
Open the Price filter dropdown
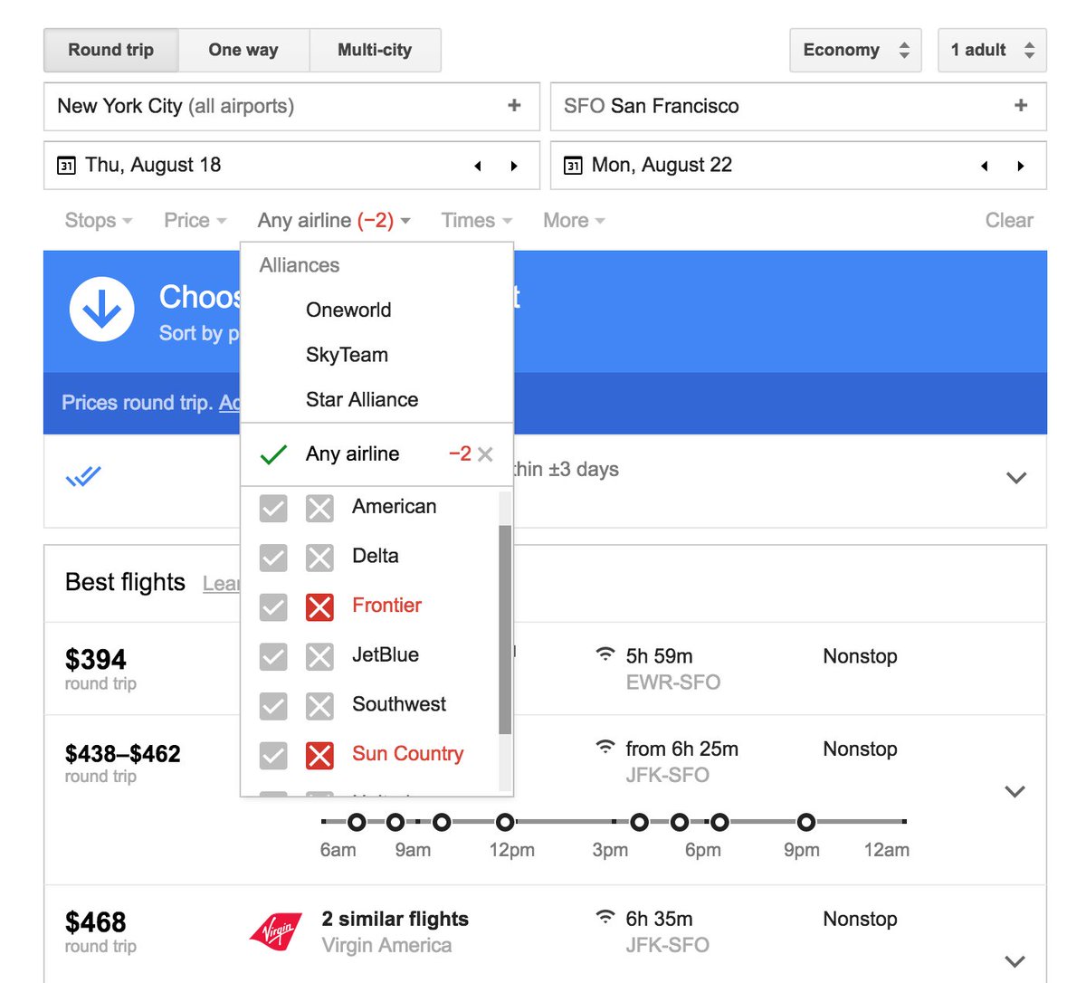pos(195,220)
